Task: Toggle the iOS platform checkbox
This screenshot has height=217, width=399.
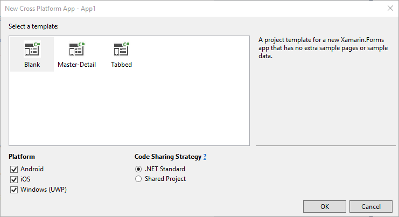Action: (14, 179)
